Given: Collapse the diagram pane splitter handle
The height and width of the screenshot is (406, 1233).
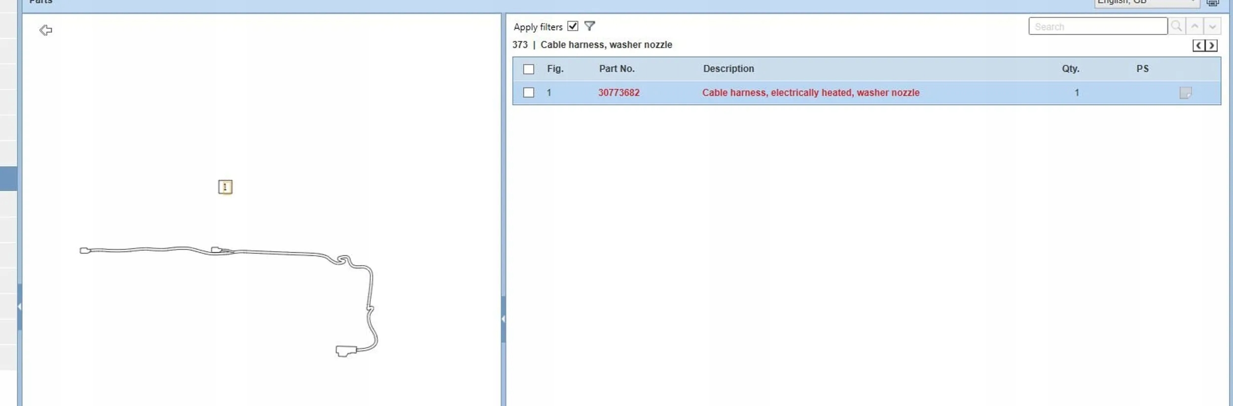Looking at the screenshot, I should pyautogui.click(x=503, y=319).
